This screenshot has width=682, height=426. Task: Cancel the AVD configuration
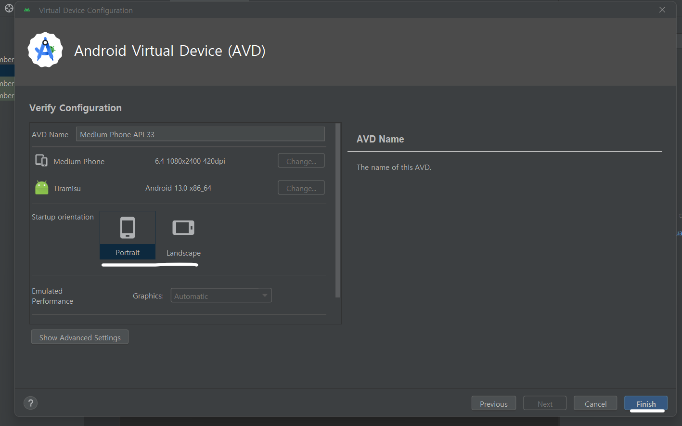coord(595,403)
